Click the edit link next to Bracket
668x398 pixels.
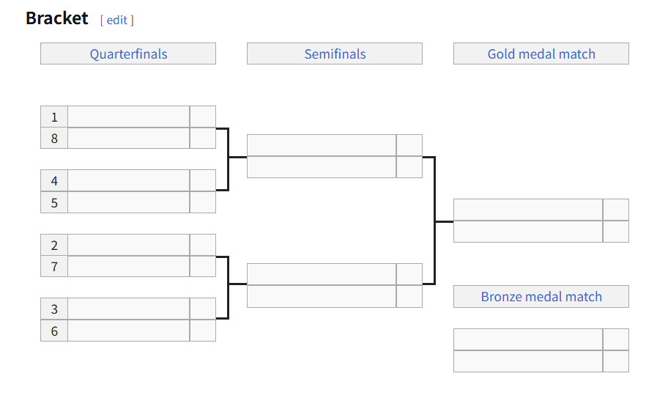(x=116, y=20)
